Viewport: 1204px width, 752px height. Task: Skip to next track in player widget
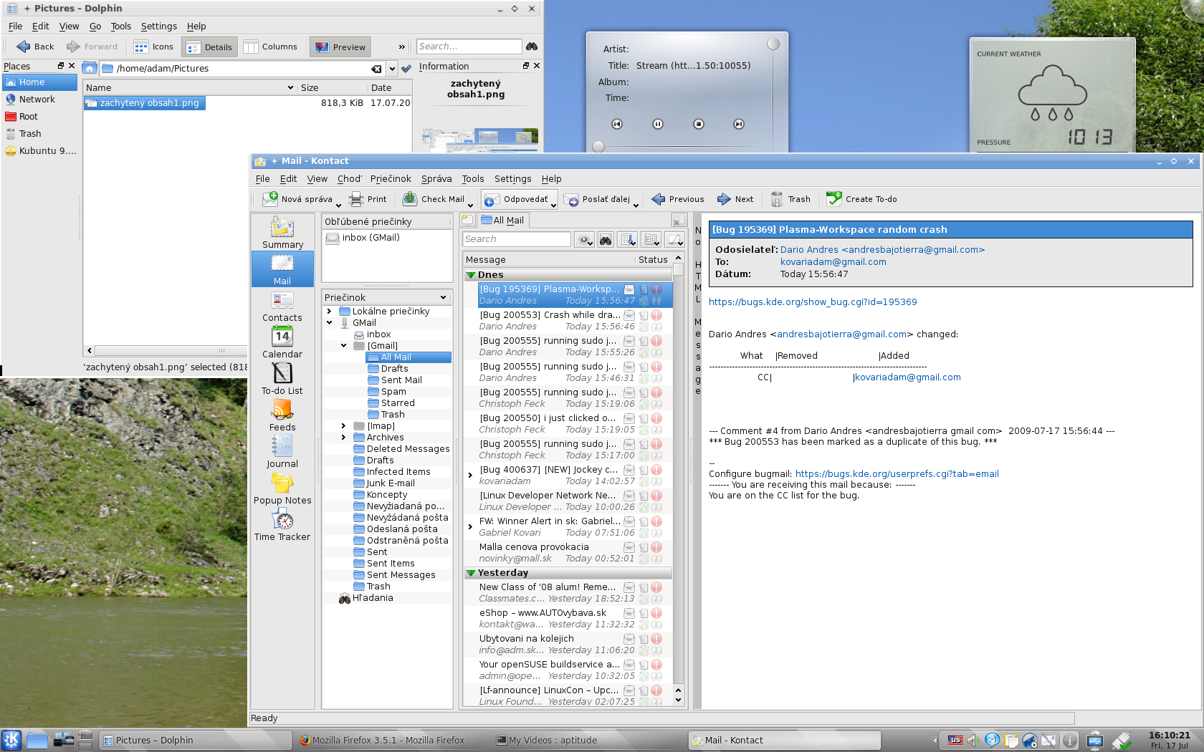(x=739, y=124)
